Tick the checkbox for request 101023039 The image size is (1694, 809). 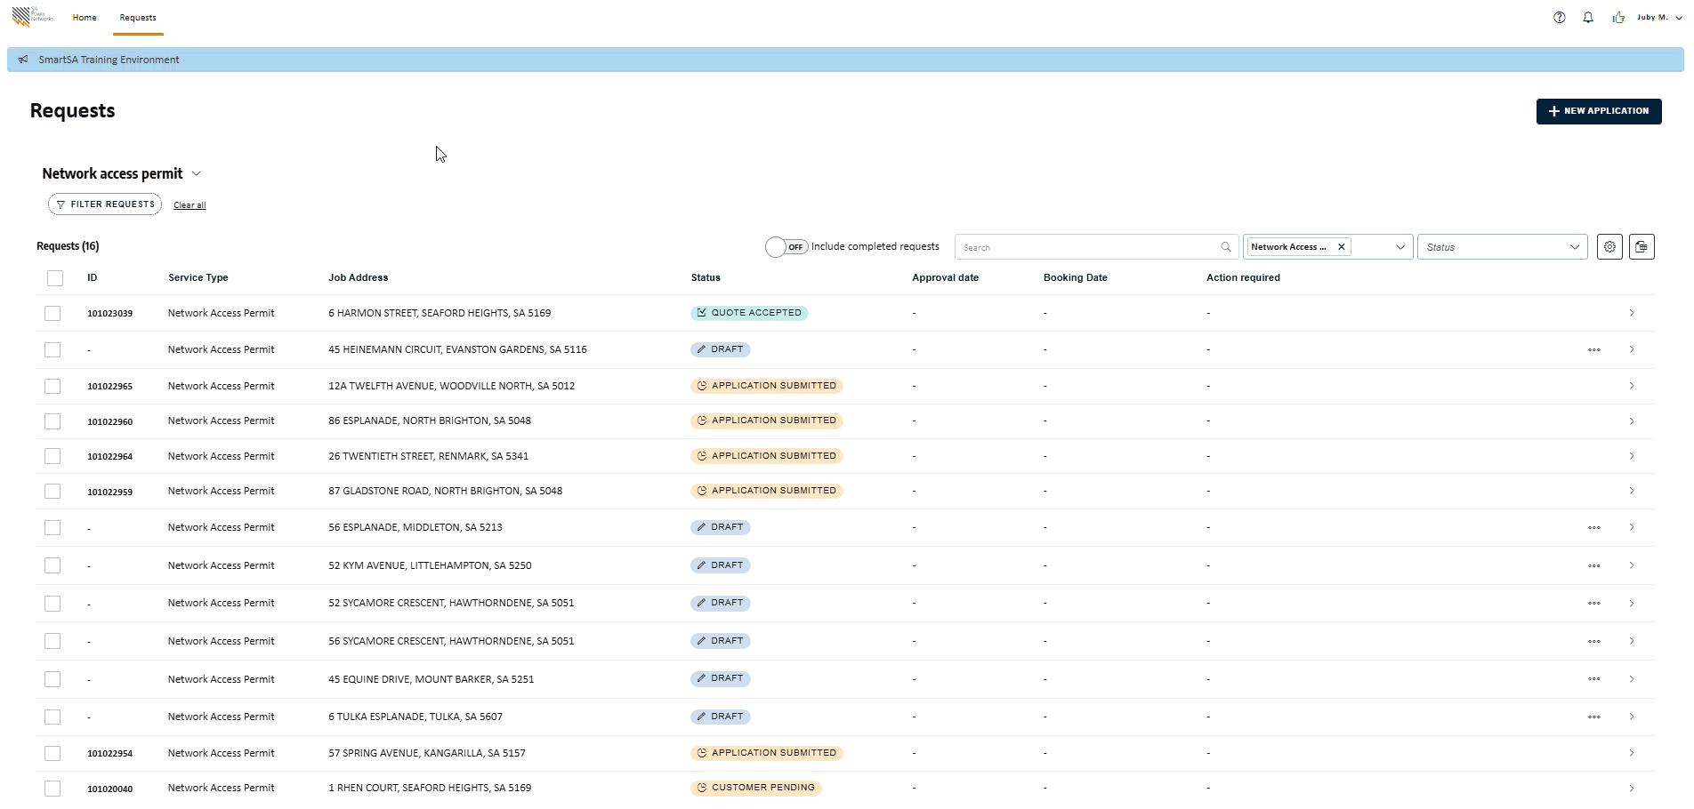coord(52,313)
